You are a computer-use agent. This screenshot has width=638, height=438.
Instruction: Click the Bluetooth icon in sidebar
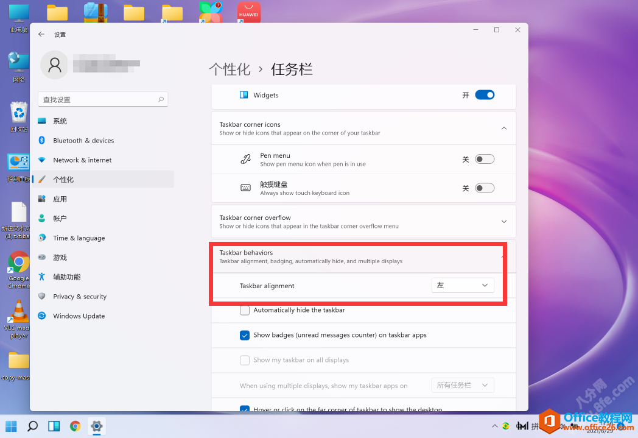coord(41,141)
